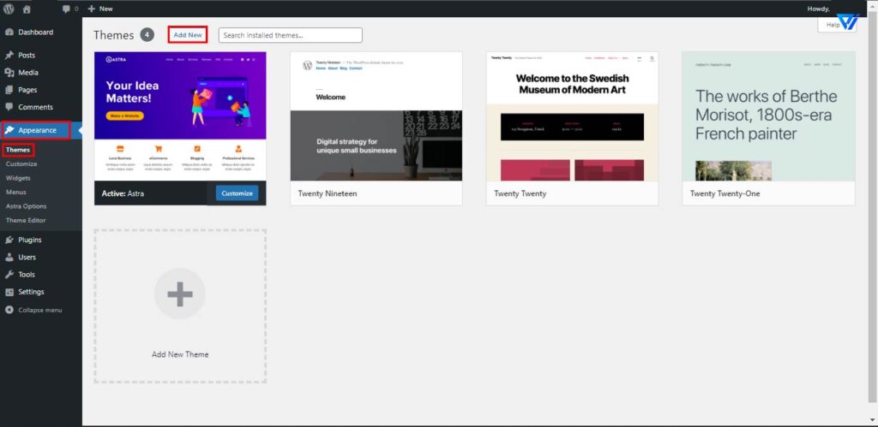Open the Twenty Nineteen theme screenshot
Screen dimensions: 878x427
376,116
